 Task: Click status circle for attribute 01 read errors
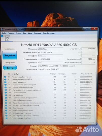(x=5, y=77)
